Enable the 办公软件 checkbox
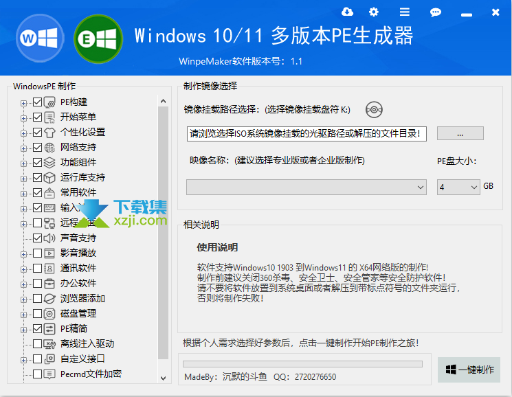Image resolution: width=512 pixels, height=397 pixels. point(38,284)
